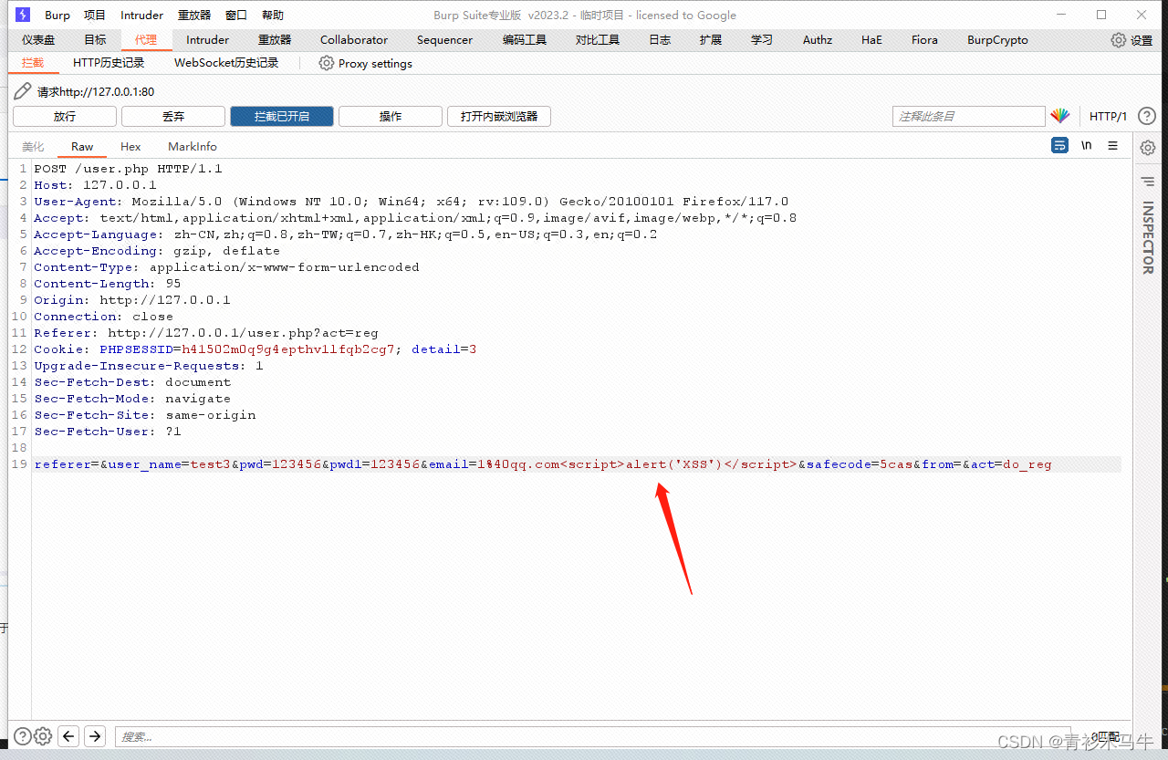The image size is (1168, 760).
Task: Open the Intruder menu in menu bar
Action: [x=142, y=15]
